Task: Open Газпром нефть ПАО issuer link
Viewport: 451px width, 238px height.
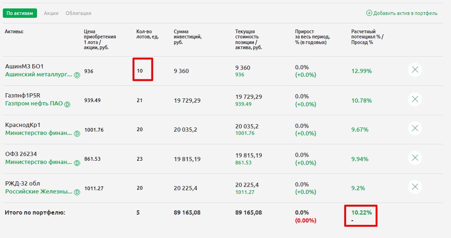Action: point(34,104)
